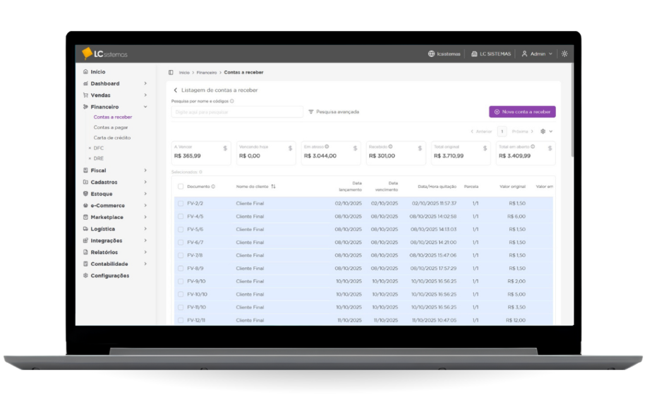Expand the e-Commerce menu chevron

[145, 206]
